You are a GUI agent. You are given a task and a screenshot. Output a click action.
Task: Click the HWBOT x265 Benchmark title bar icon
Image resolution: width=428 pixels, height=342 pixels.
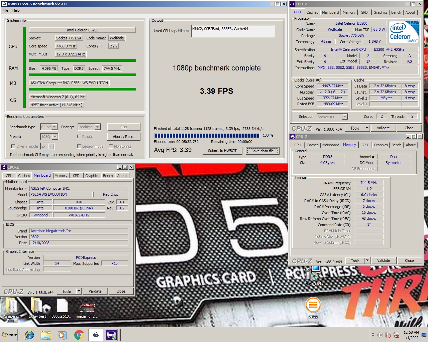4,4
